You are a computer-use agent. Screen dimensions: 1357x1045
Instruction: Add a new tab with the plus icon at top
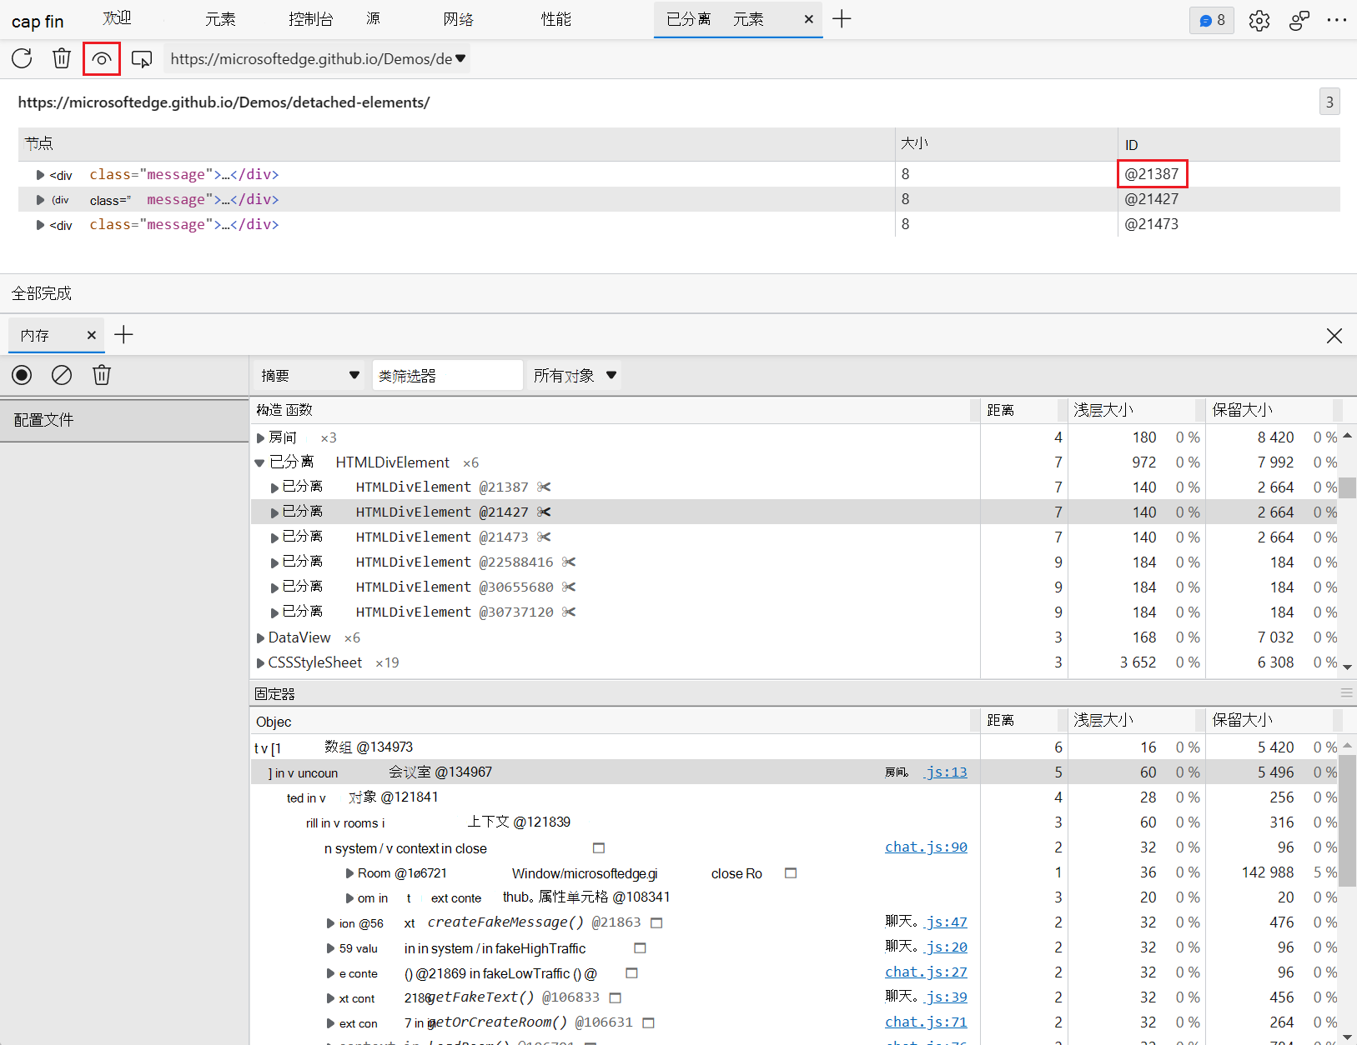[x=842, y=19]
